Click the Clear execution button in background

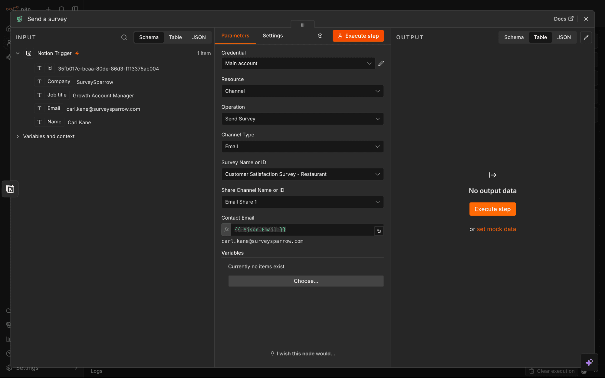(x=552, y=371)
